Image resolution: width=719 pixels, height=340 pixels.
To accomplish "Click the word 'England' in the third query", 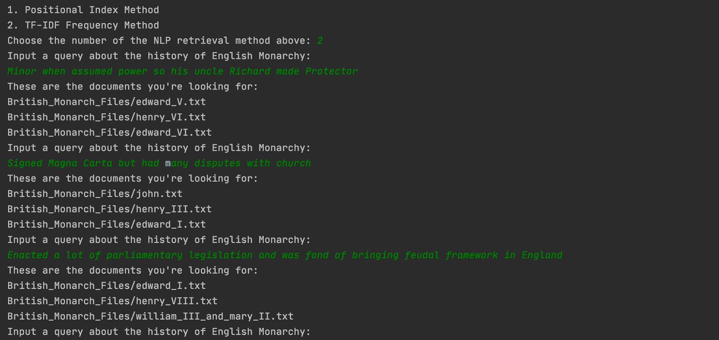I will pos(542,255).
